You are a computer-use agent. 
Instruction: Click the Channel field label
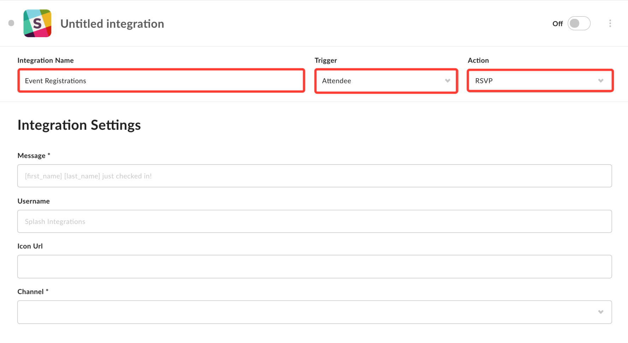[32, 291]
